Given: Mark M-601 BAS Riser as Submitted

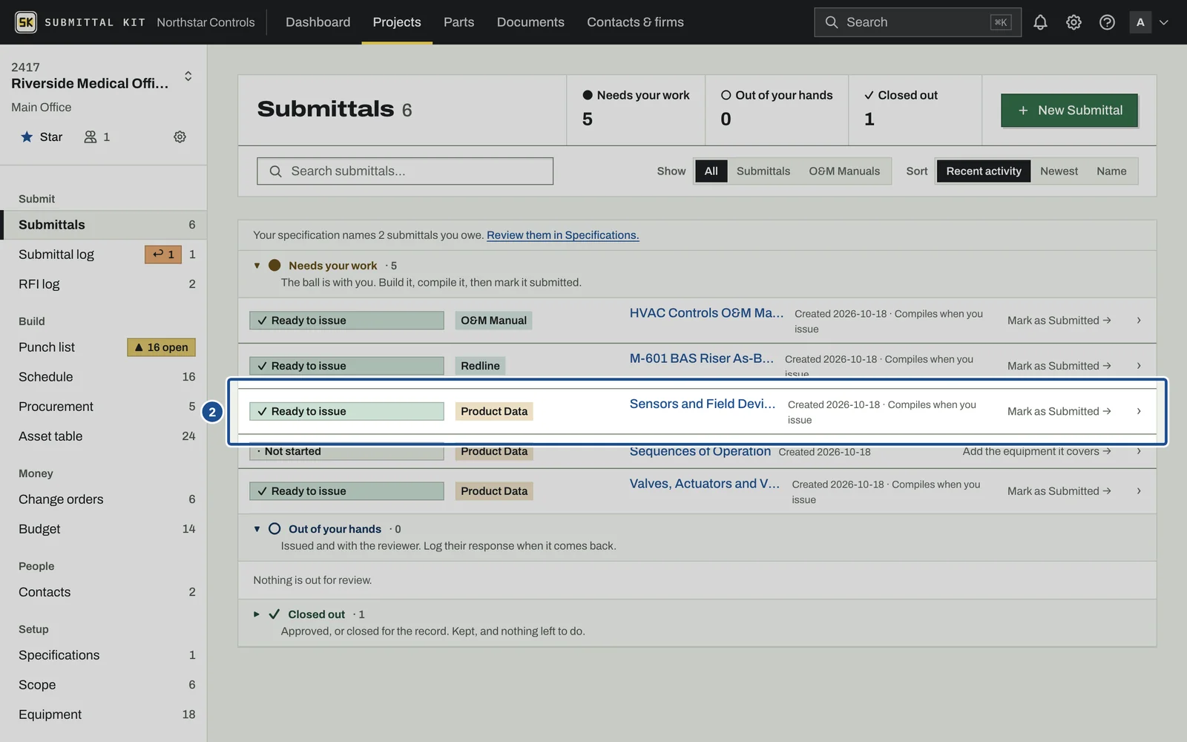Looking at the screenshot, I should 1059,366.
